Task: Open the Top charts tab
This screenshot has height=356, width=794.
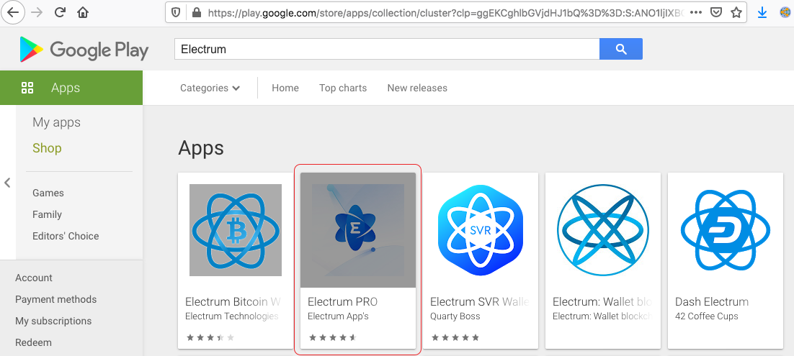Action: pos(343,88)
